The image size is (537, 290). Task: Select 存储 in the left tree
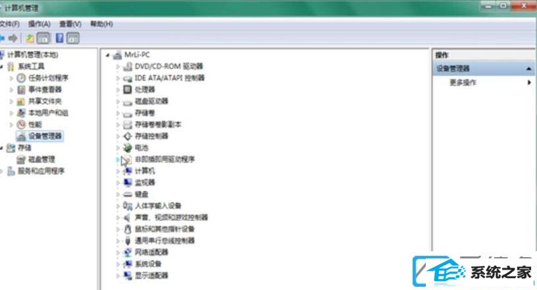24,147
